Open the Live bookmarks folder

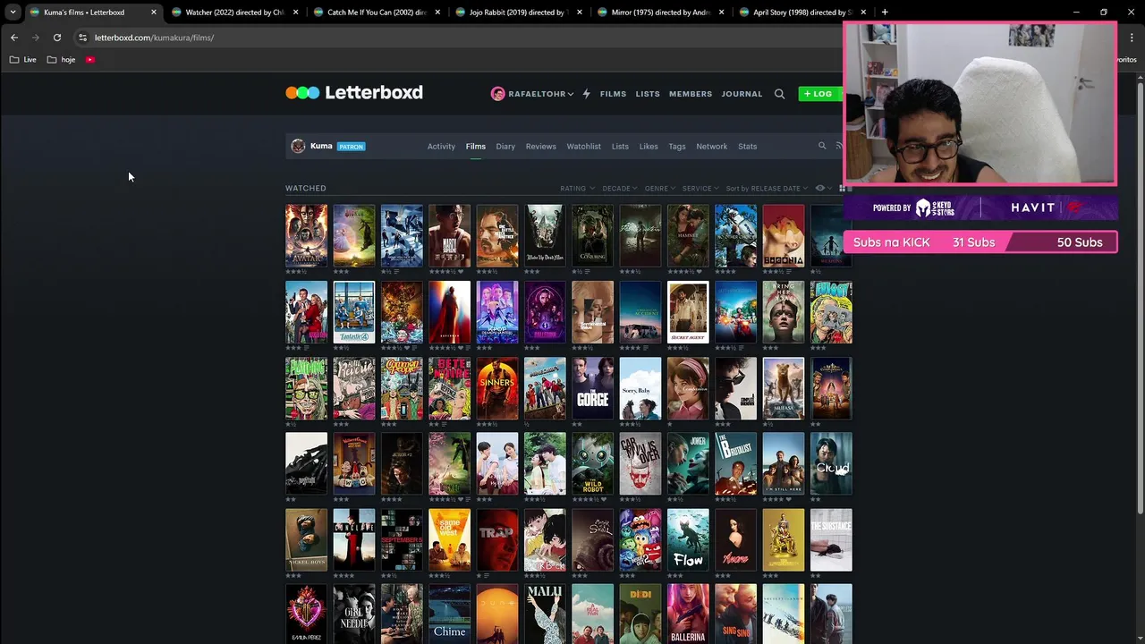tap(23, 60)
